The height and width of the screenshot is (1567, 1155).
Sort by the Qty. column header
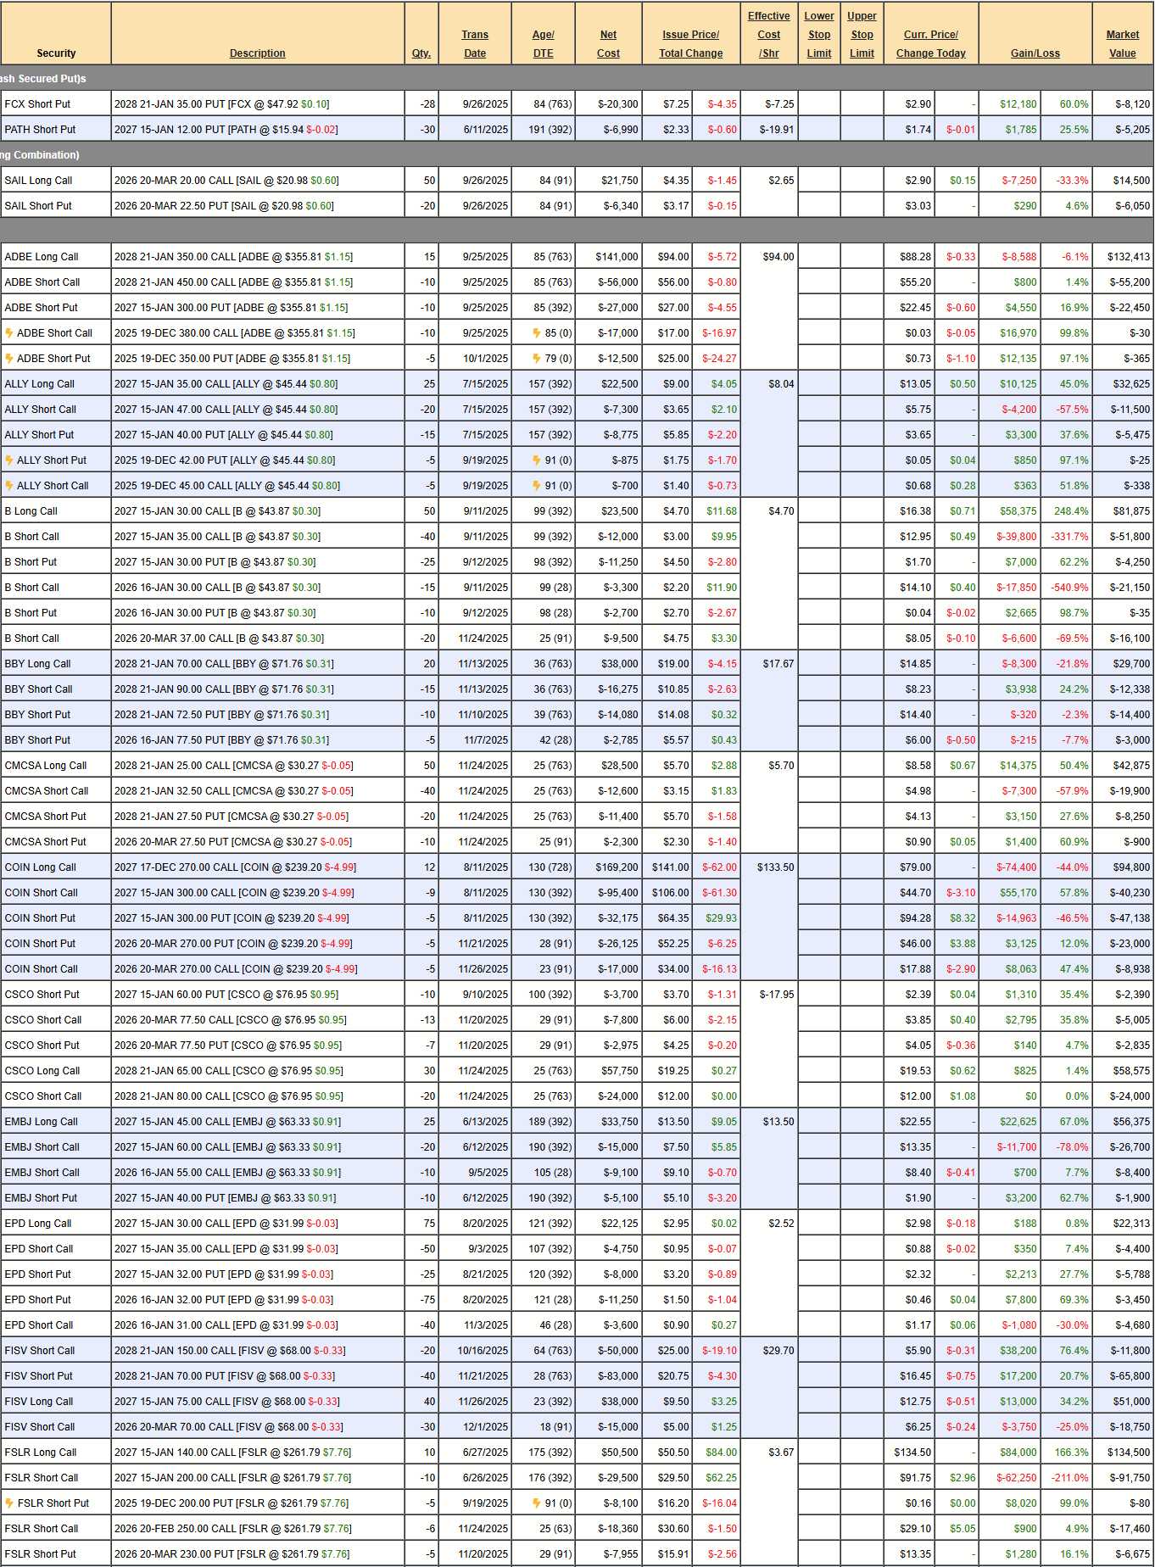coord(421,53)
